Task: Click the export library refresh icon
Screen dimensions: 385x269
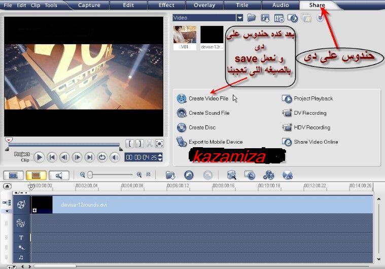Action: coord(293,18)
